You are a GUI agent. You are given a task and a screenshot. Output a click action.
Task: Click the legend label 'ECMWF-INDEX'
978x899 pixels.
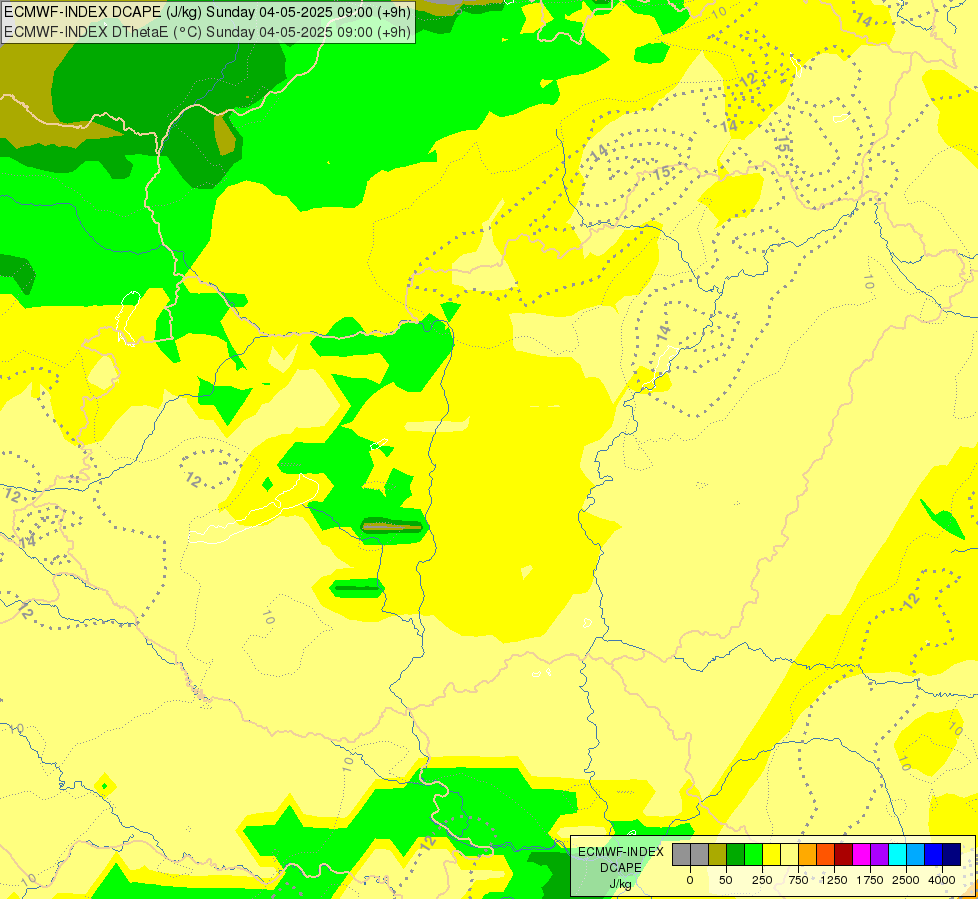621,852
